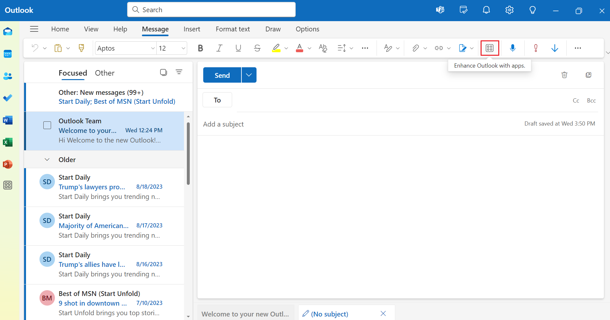This screenshot has height=320, width=610.
Task: Launch PowerPoint from the sidebar
Action: (8, 164)
